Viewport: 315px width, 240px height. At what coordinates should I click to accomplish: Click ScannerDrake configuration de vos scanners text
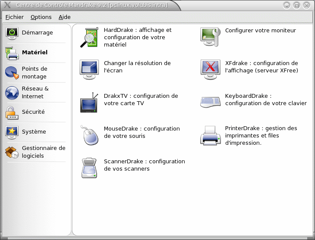tap(145, 165)
